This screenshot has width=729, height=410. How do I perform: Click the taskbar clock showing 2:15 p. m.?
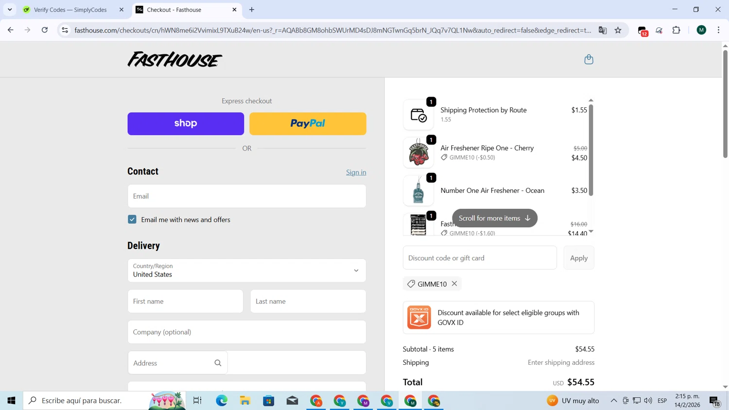(687, 401)
